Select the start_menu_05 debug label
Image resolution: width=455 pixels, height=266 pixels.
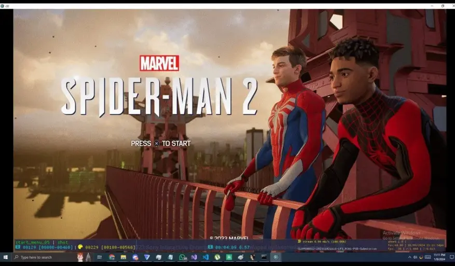(33, 242)
